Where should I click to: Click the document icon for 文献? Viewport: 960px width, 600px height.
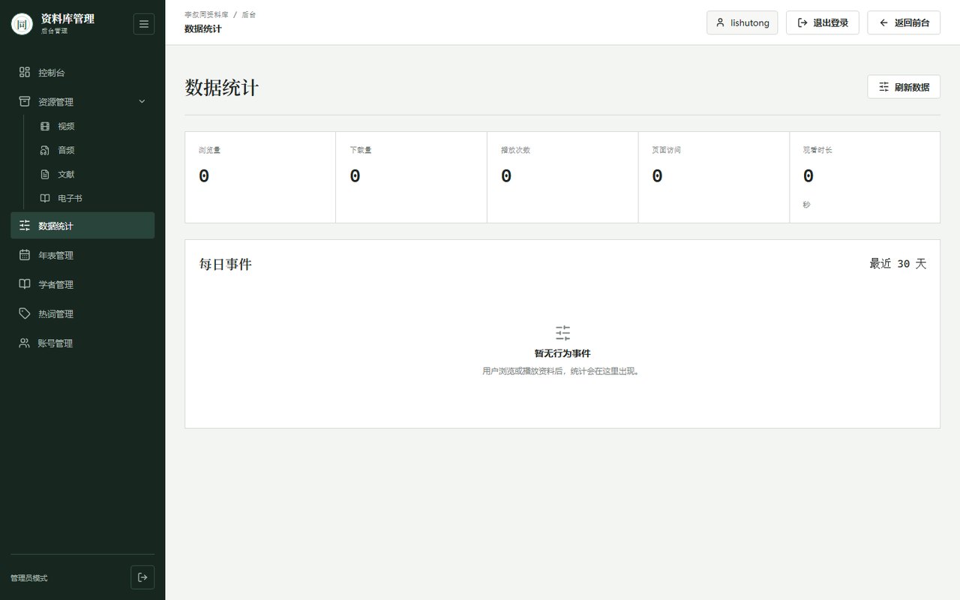tap(45, 174)
